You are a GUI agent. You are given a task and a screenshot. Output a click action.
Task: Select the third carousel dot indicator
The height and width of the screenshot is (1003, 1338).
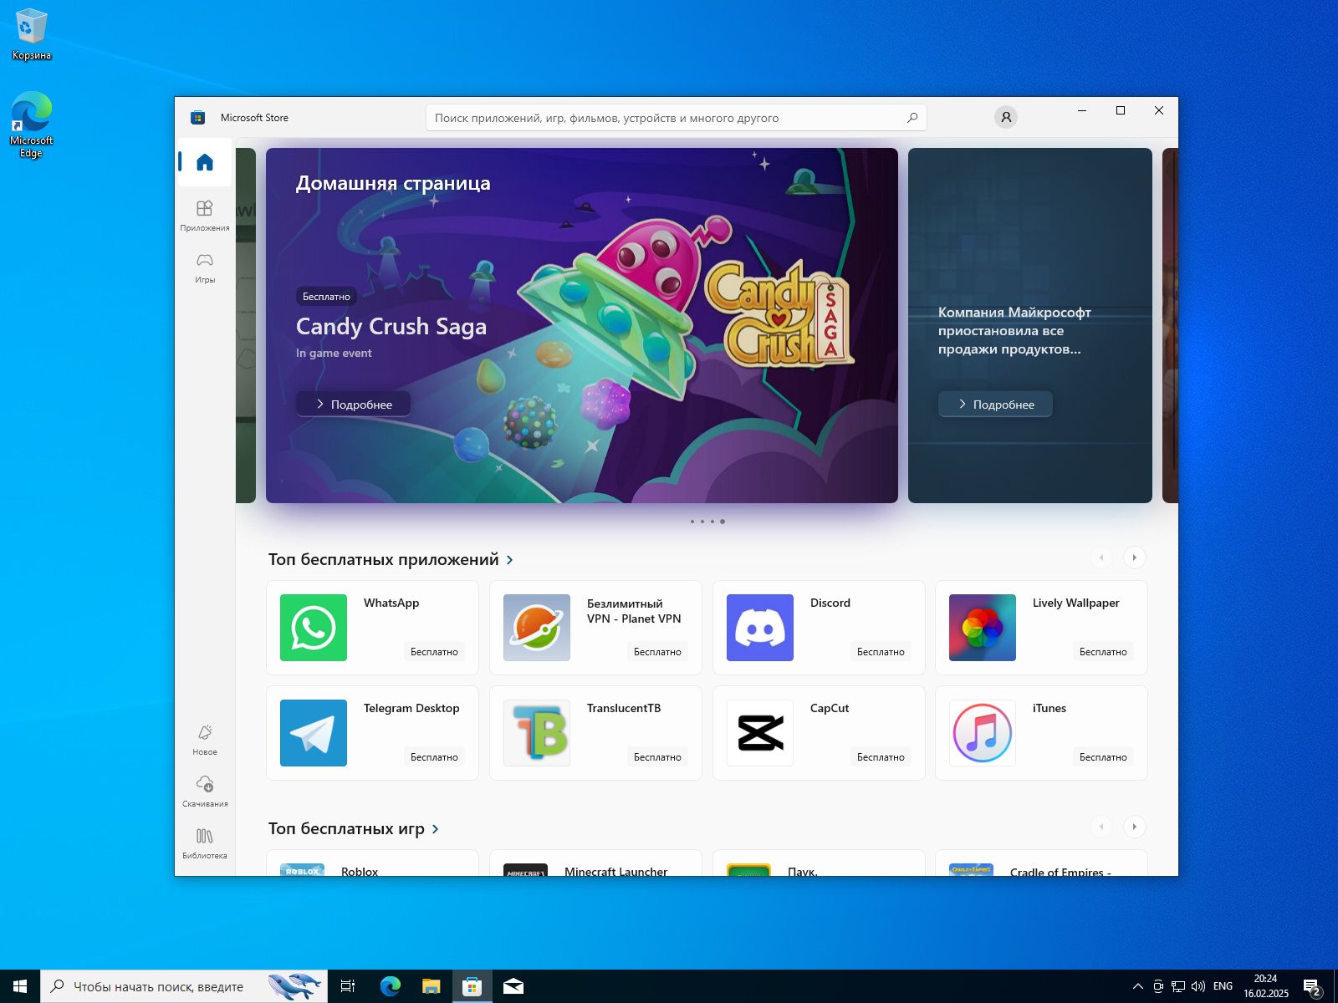[712, 521]
